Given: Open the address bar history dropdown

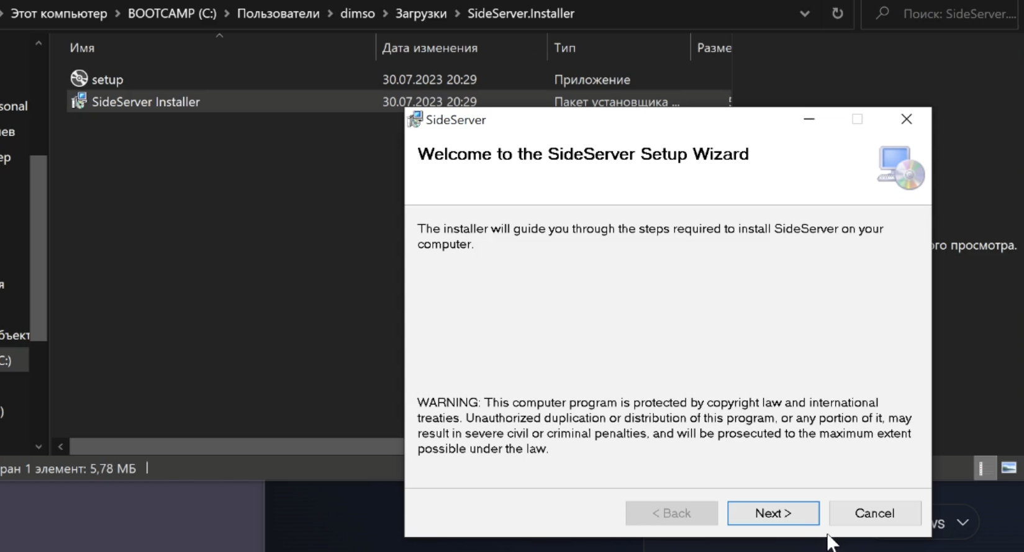Looking at the screenshot, I should pyautogui.click(x=805, y=13).
